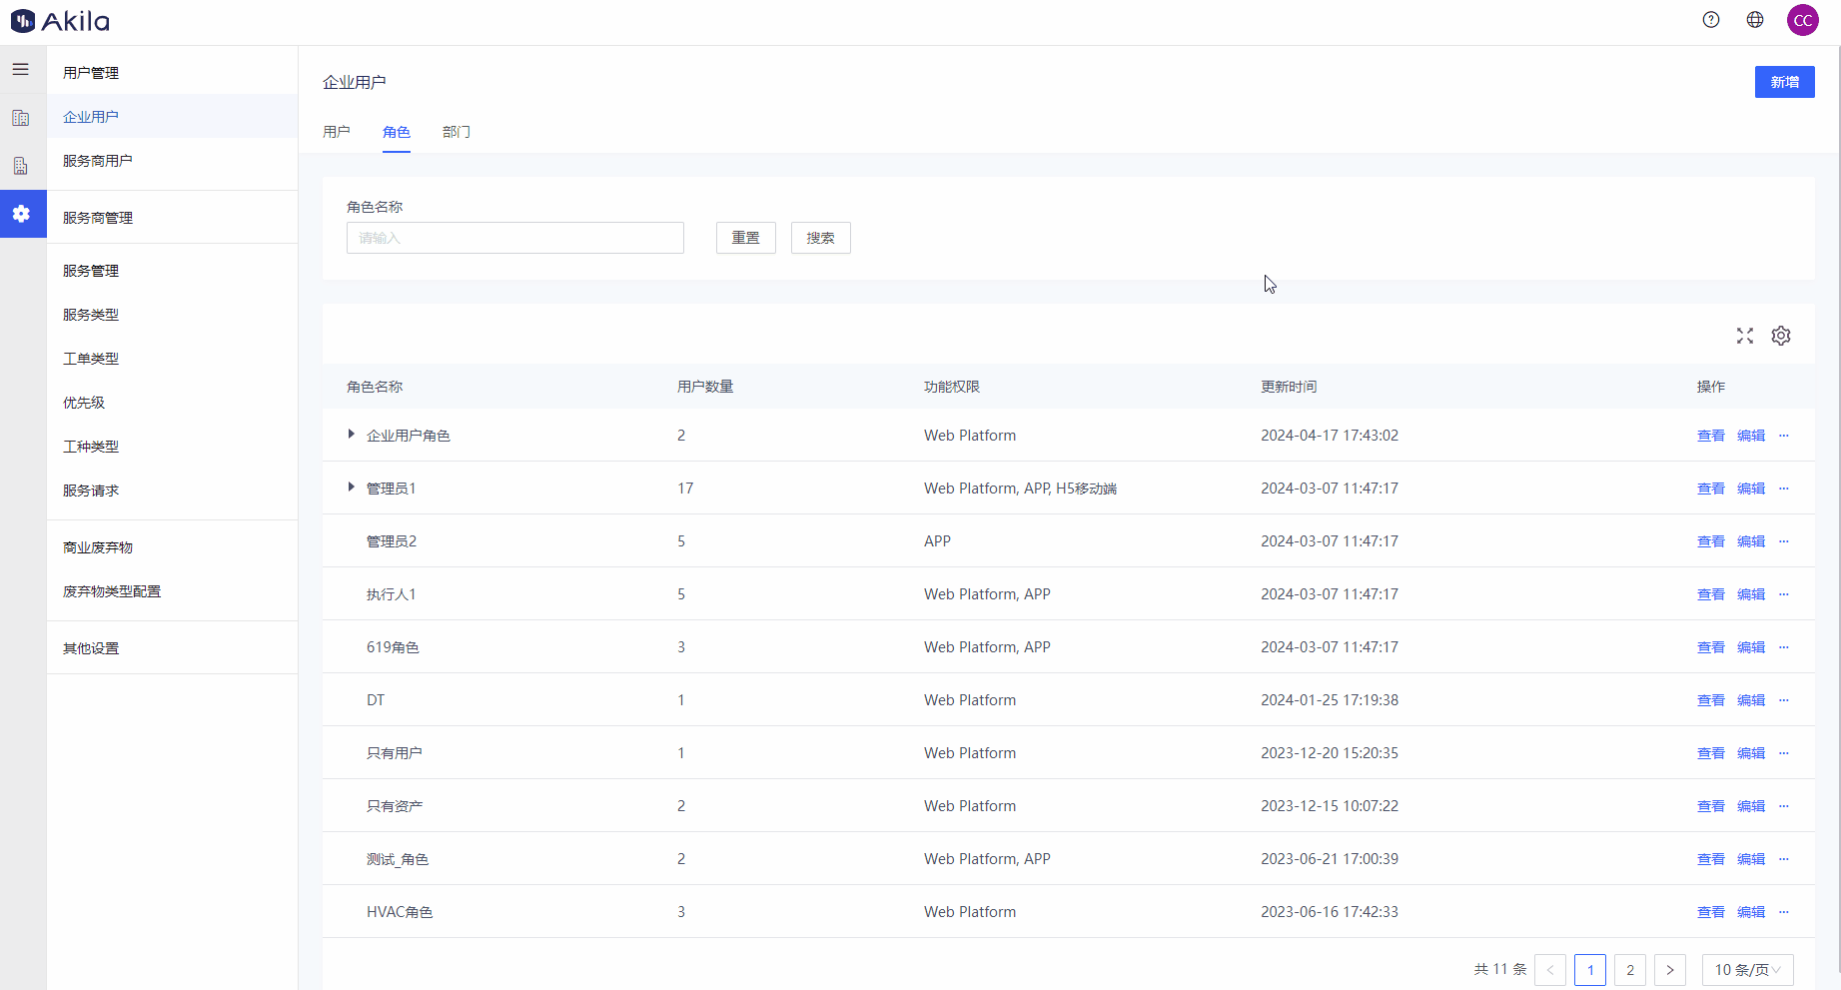Open 服务商用户 in the side menu
This screenshot has height=990, width=1841.
98,161
